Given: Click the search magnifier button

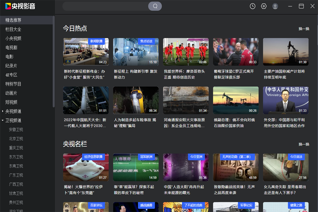Looking at the screenshot, I should pos(155,6).
